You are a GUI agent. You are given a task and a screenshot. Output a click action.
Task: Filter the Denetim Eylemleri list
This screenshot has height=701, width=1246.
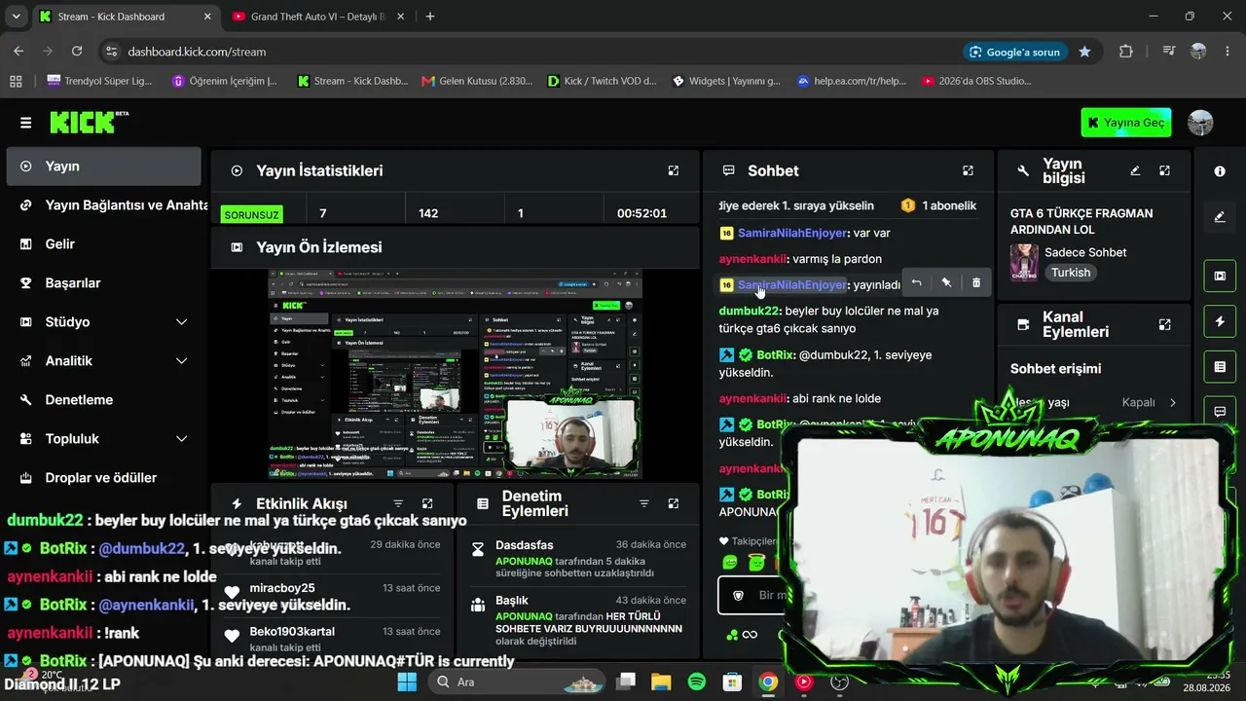(643, 503)
